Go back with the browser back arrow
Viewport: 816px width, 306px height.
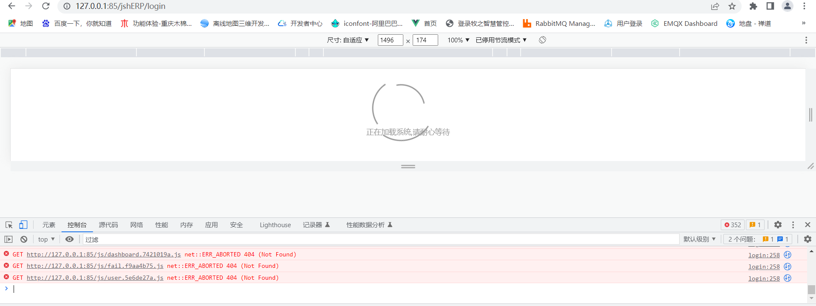11,6
